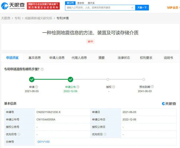Click the help icon next to 授权 step
The width and height of the screenshot is (180, 148).
tap(113, 87)
